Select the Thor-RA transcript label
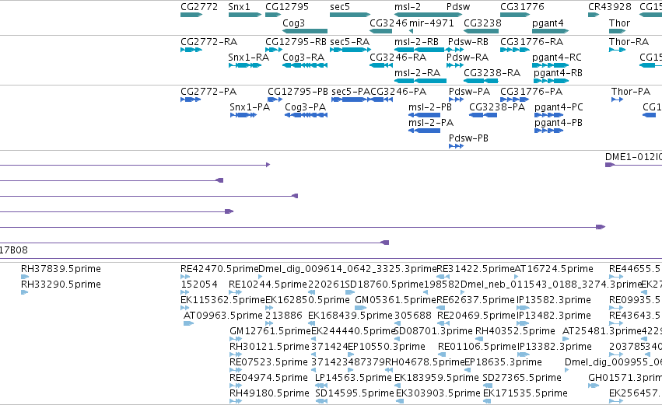The width and height of the screenshot is (662, 405). (629, 42)
